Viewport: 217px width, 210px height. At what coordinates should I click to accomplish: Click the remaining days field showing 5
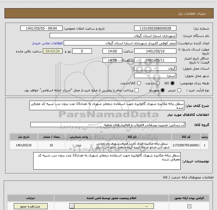82,51
